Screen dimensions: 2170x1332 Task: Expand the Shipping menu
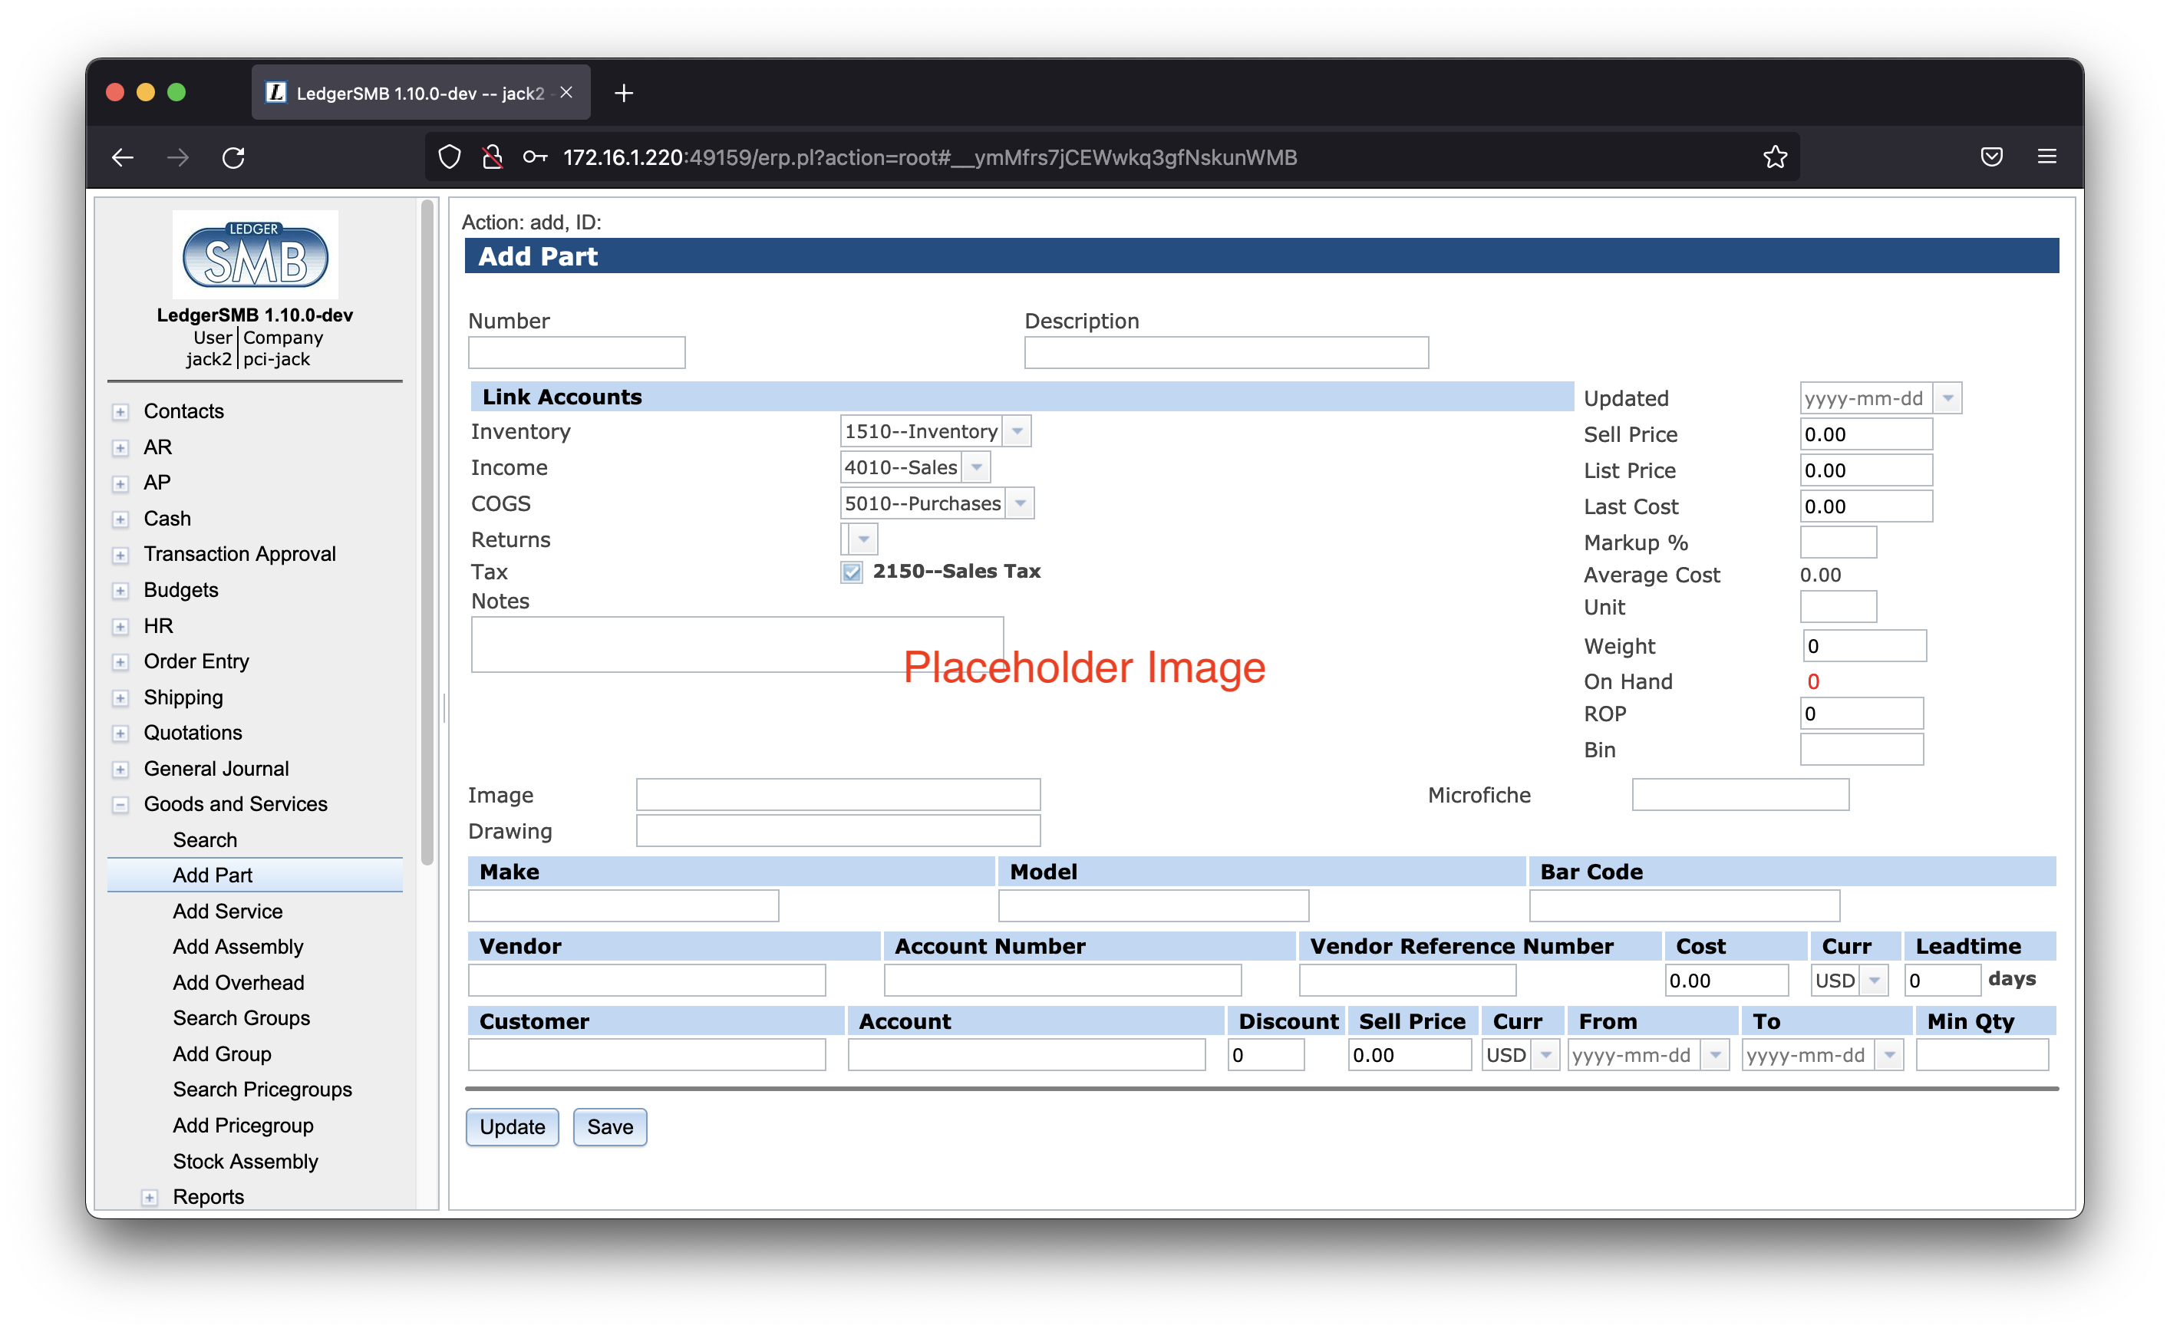click(120, 697)
